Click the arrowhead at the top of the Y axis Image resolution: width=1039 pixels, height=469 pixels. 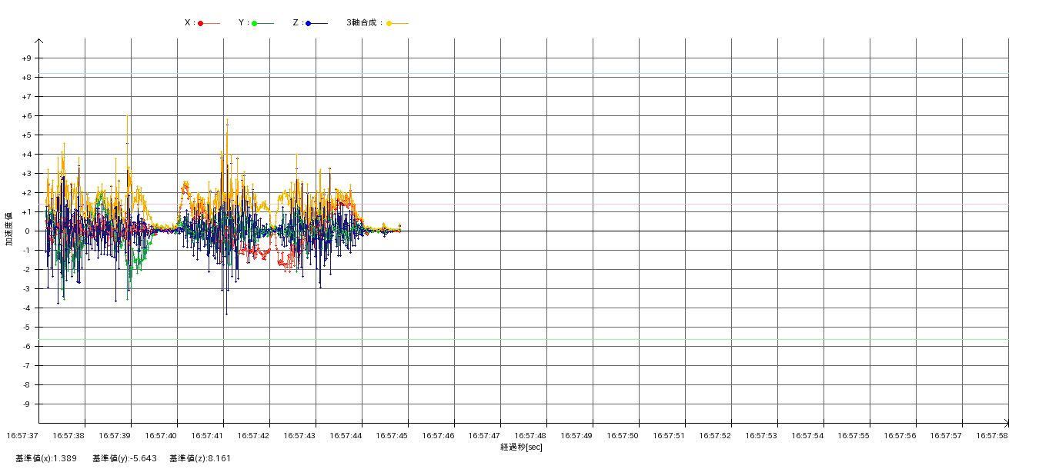[x=38, y=42]
